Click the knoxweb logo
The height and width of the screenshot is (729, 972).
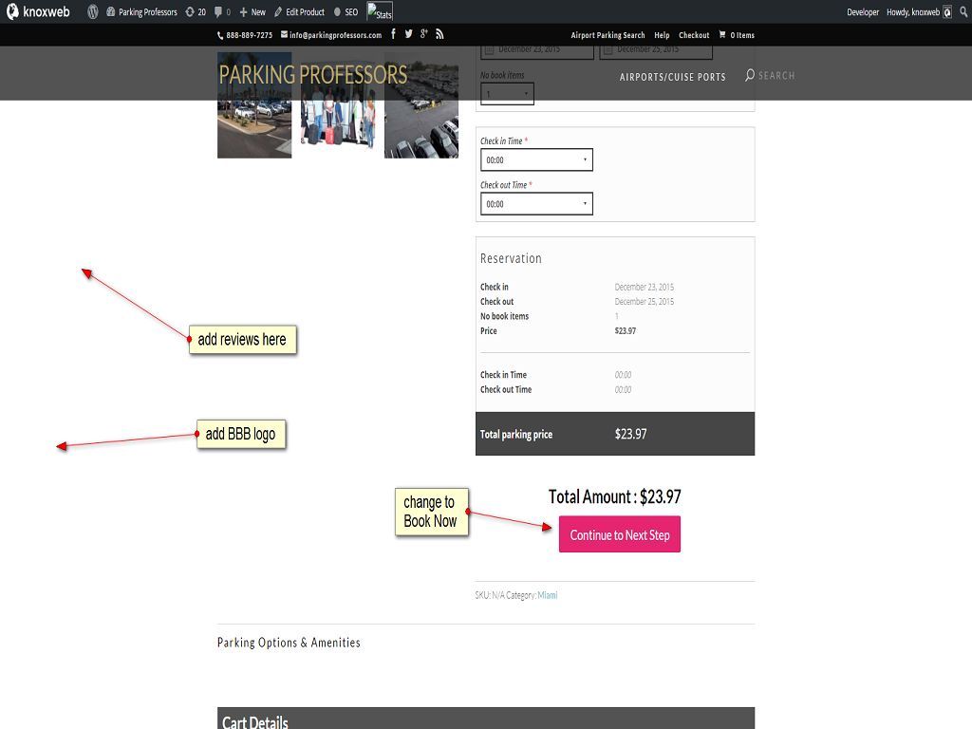pyautogui.click(x=38, y=11)
